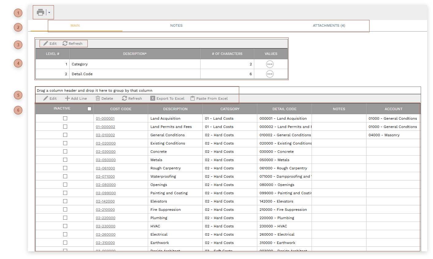Sort by the Cost Code column header
The height and width of the screenshot is (259, 433).
[x=121, y=109]
